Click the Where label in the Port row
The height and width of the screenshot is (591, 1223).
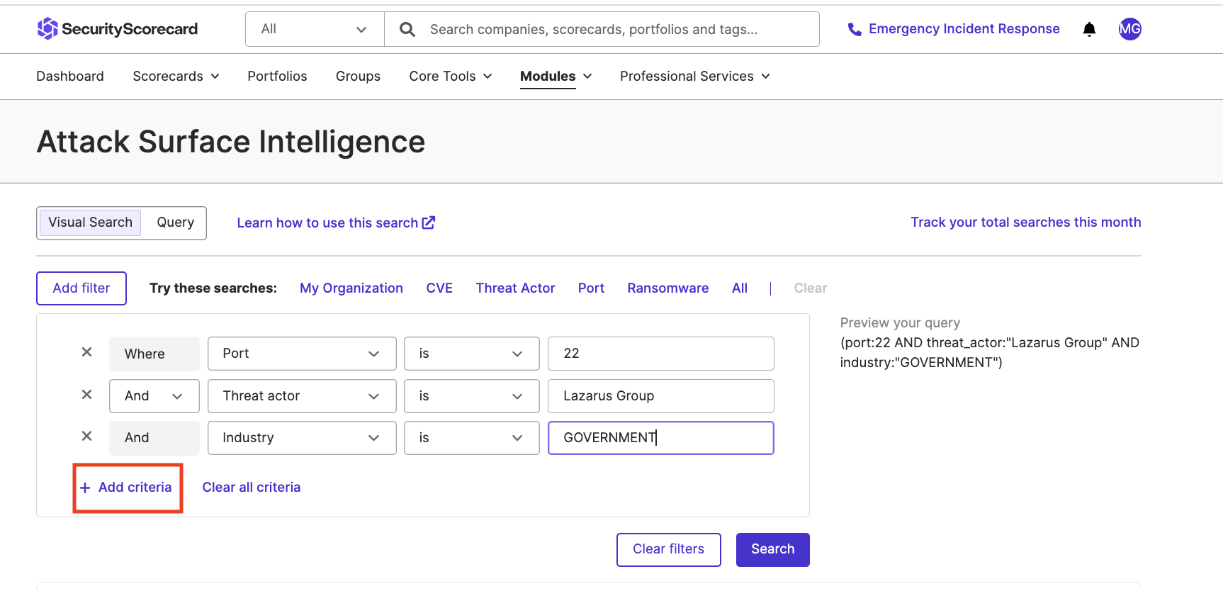(x=154, y=354)
